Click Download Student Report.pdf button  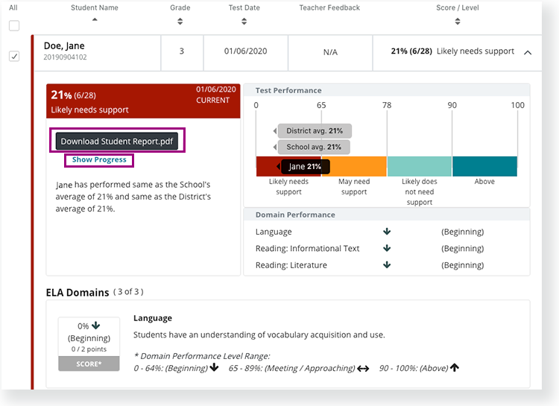[x=116, y=142]
